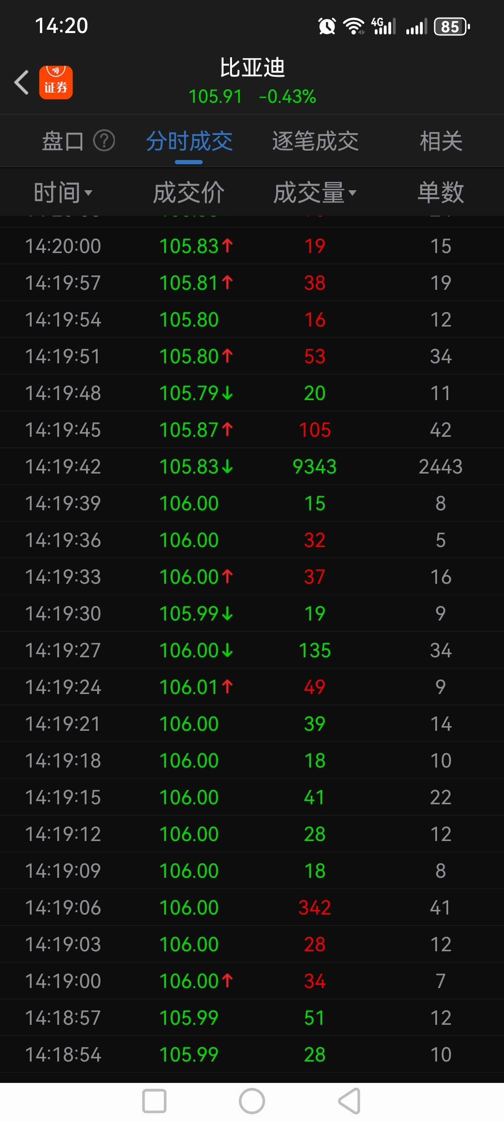Select the 14:19:39 time cell
This screenshot has height=1122, width=504.
coord(63,503)
